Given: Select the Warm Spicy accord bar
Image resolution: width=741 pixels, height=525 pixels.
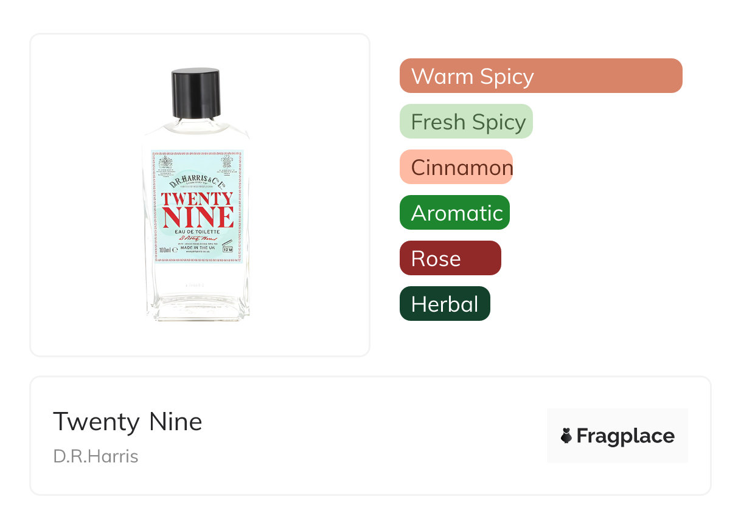Looking at the screenshot, I should [x=540, y=76].
